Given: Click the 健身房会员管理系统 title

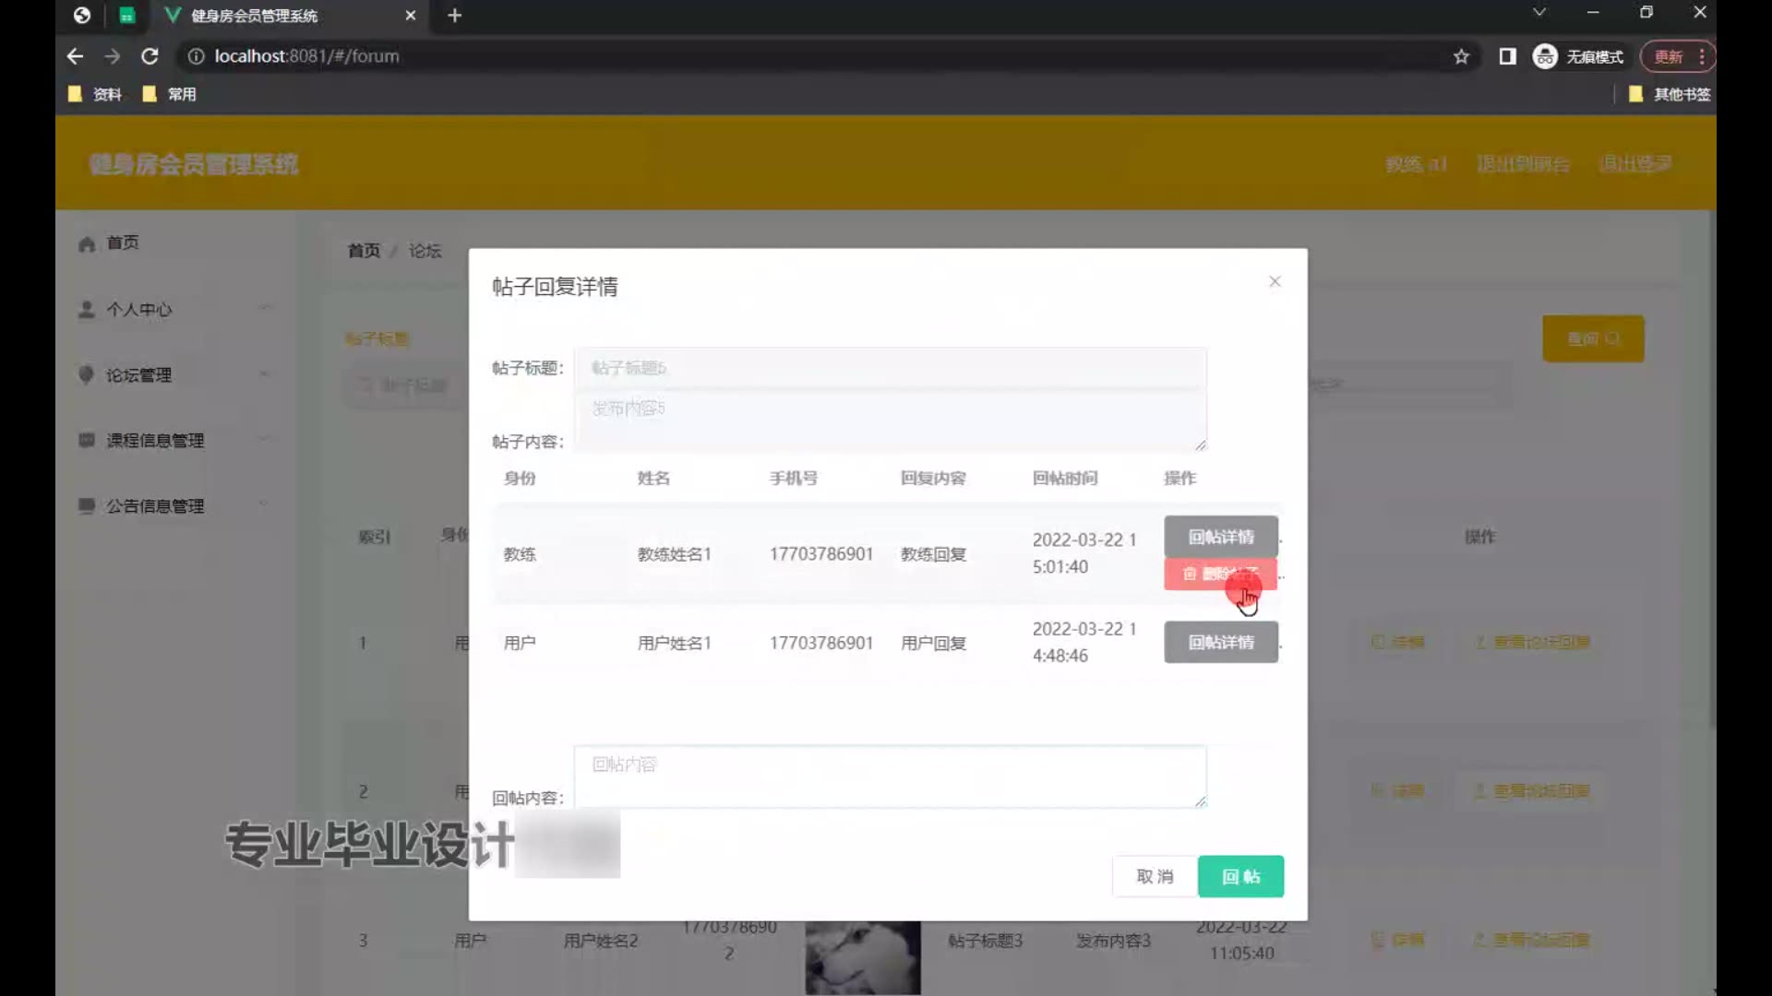Looking at the screenshot, I should pos(194,164).
